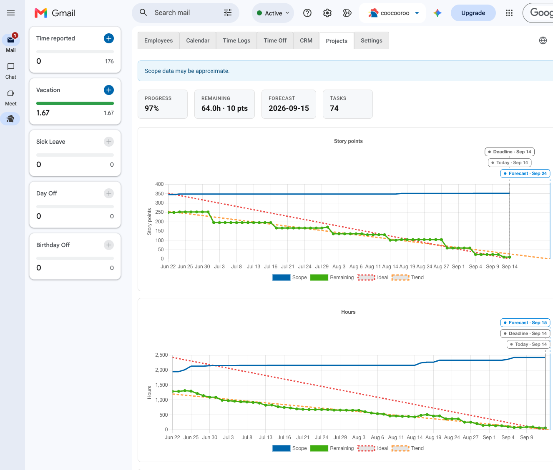Open the Support help icon
Screen dimensions: 553x470
307,13
